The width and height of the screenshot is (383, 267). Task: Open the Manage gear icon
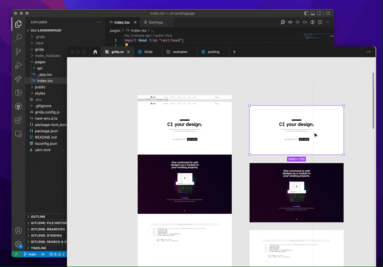[x=18, y=244]
